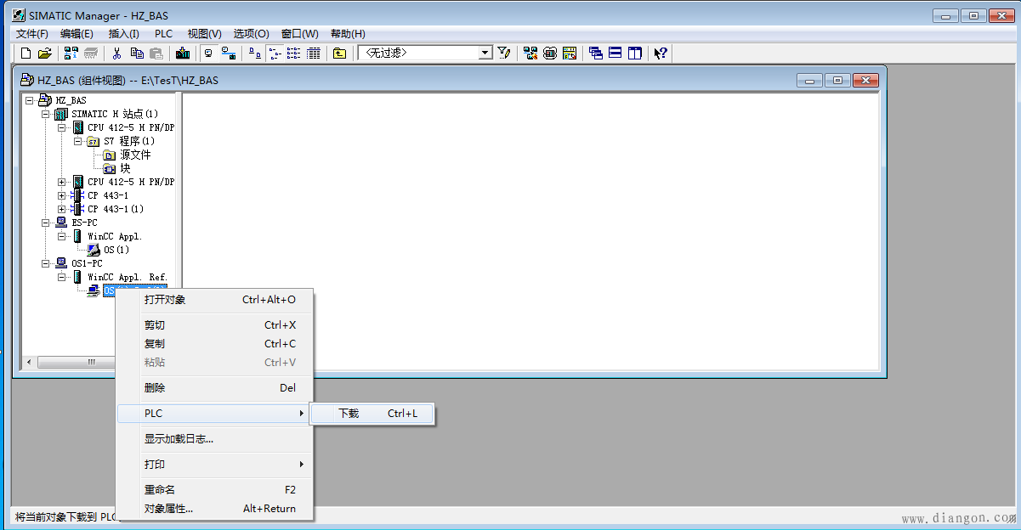Click the Paste toolbar icon

pos(156,53)
